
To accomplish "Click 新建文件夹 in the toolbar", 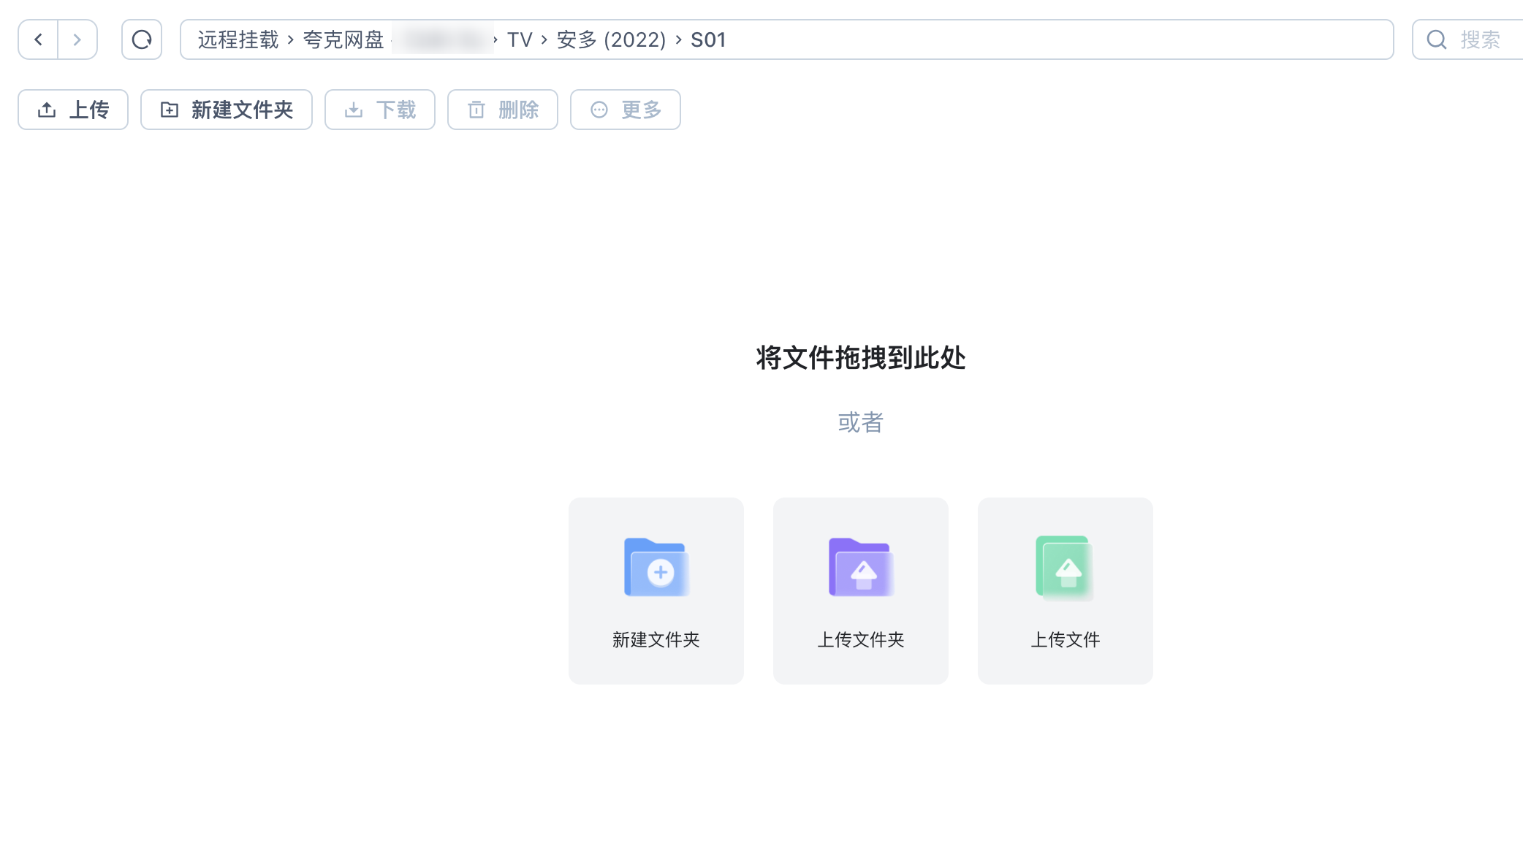I will tap(227, 110).
